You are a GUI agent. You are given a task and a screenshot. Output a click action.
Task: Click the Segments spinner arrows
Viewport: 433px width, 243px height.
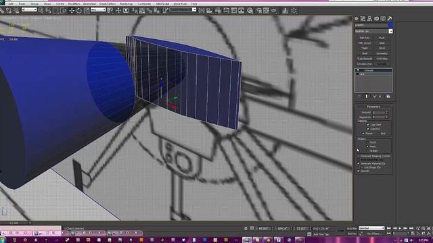tap(386, 117)
